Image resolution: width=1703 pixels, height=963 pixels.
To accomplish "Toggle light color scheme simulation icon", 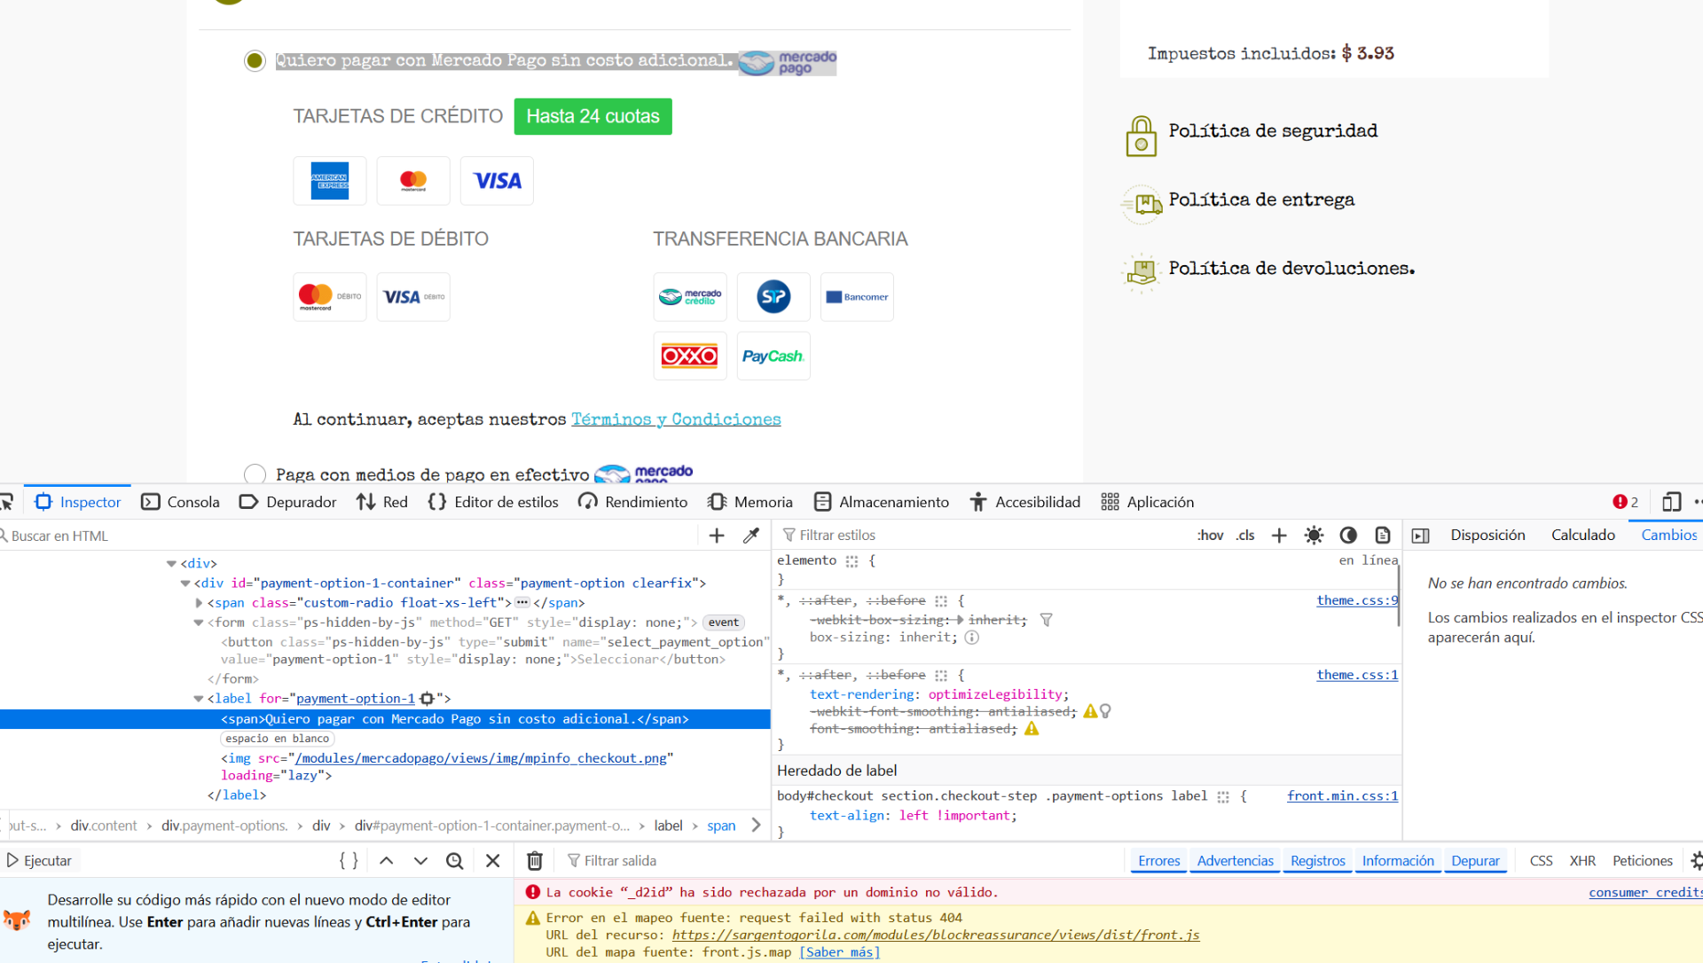I will click(1314, 536).
